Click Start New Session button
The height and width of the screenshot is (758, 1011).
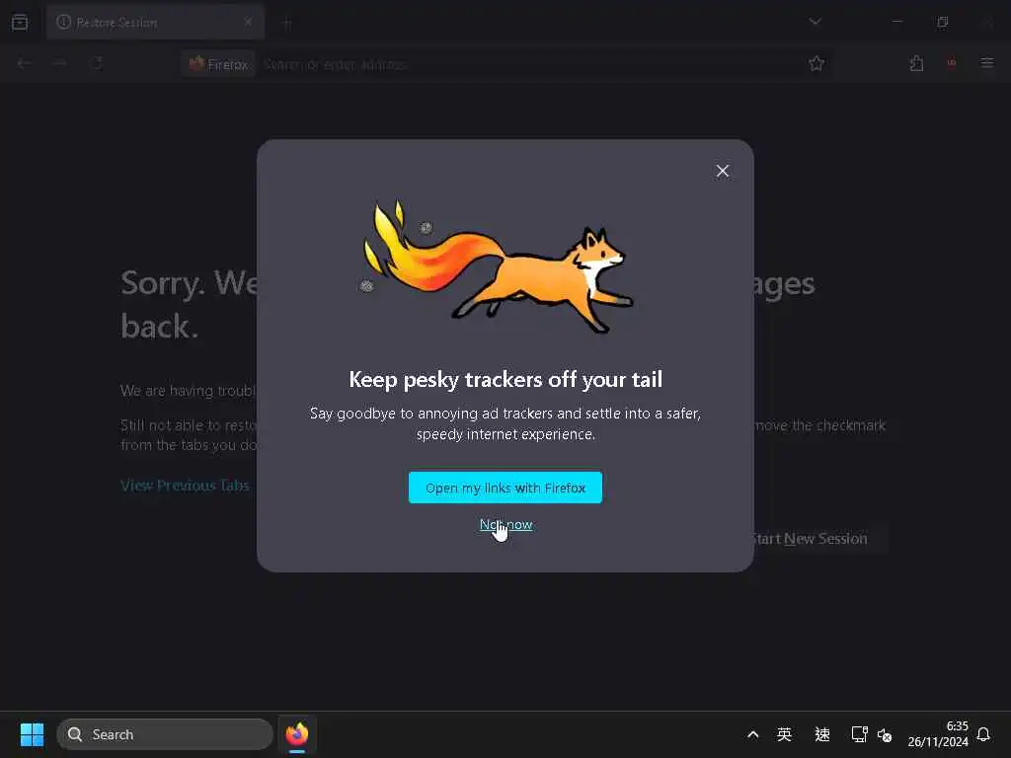[810, 539]
